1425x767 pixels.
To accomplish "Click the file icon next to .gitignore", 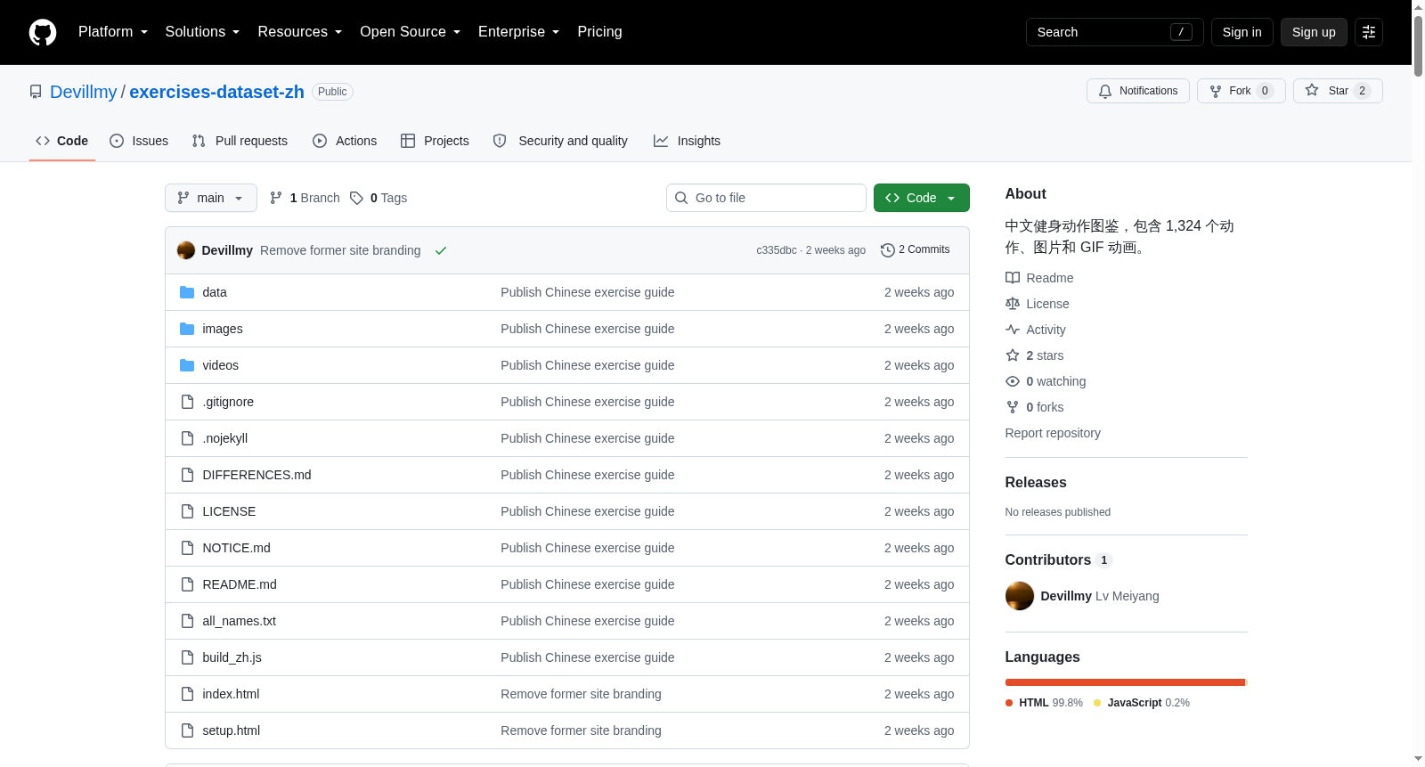I will coord(187,402).
